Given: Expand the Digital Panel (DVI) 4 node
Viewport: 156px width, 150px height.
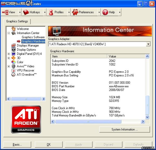Looking at the screenshot, I should click(x=9, y=54).
